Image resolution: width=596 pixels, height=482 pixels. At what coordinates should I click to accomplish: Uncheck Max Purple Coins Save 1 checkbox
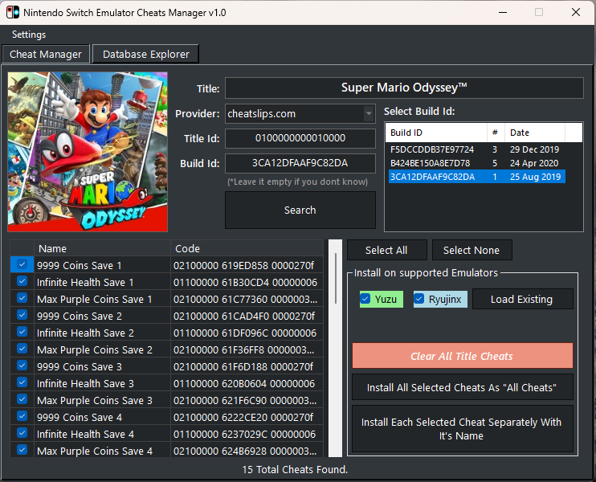click(22, 298)
